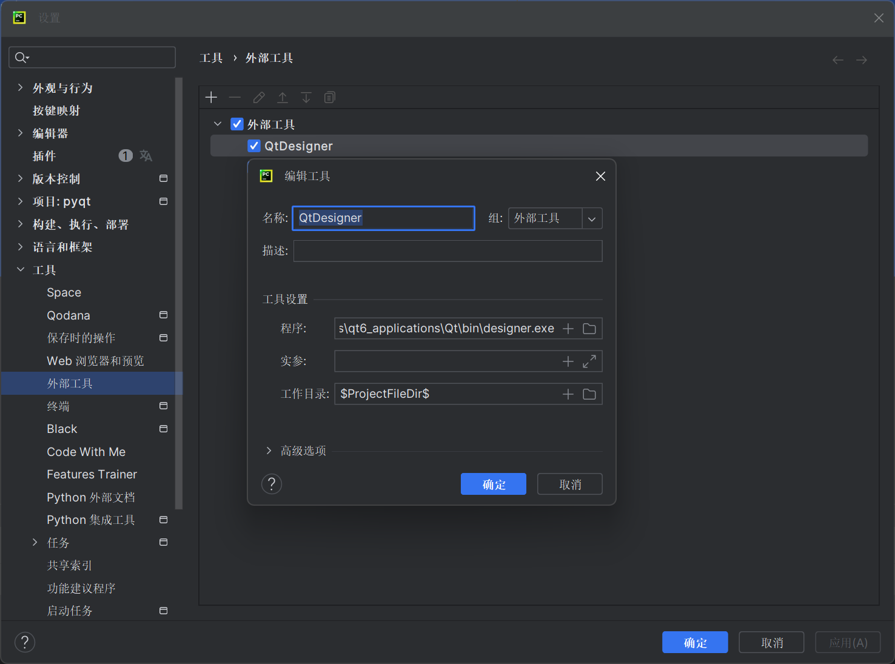The height and width of the screenshot is (664, 895).
Task: Click the search magnifier icon in settings
Action: (x=22, y=58)
